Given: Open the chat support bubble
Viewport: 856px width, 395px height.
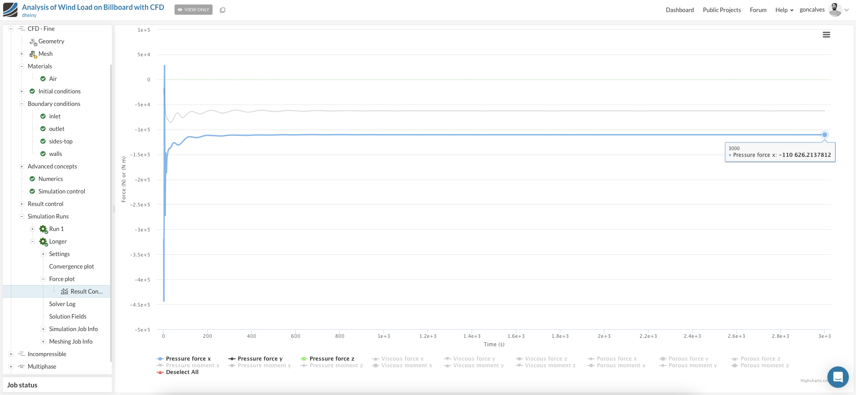Looking at the screenshot, I should [x=838, y=377].
